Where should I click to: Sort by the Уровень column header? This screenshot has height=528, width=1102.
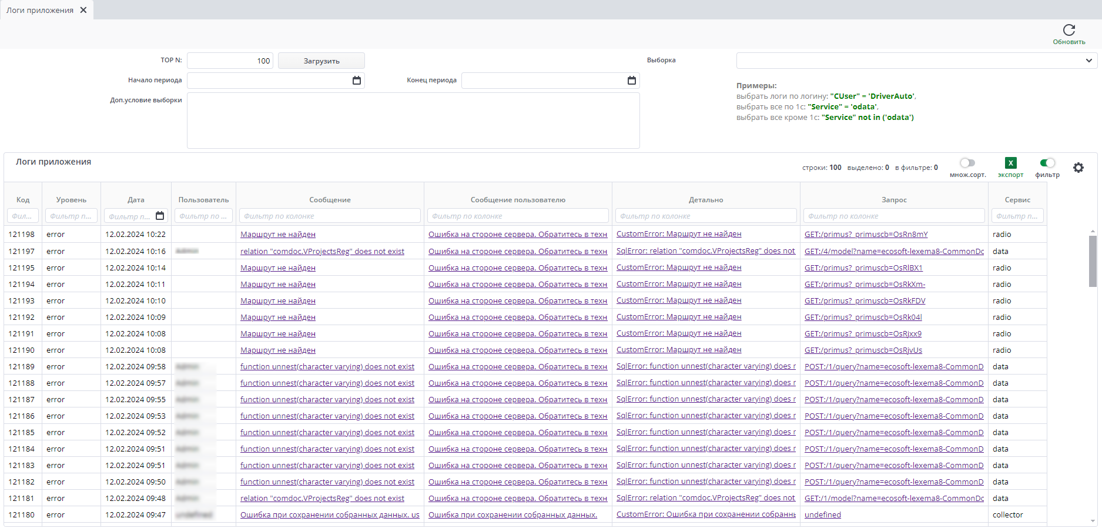coord(71,200)
